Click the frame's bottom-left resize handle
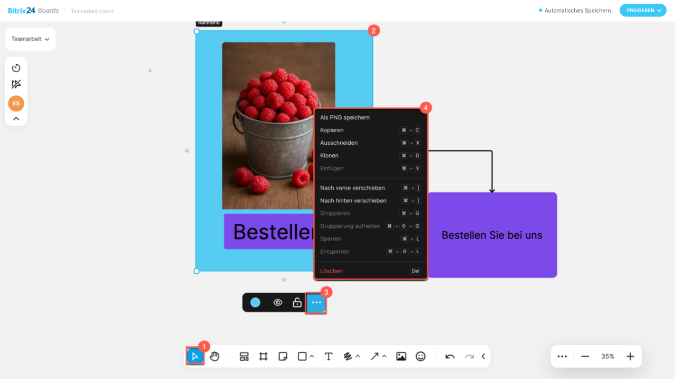The height and width of the screenshot is (379, 675). pyautogui.click(x=197, y=271)
